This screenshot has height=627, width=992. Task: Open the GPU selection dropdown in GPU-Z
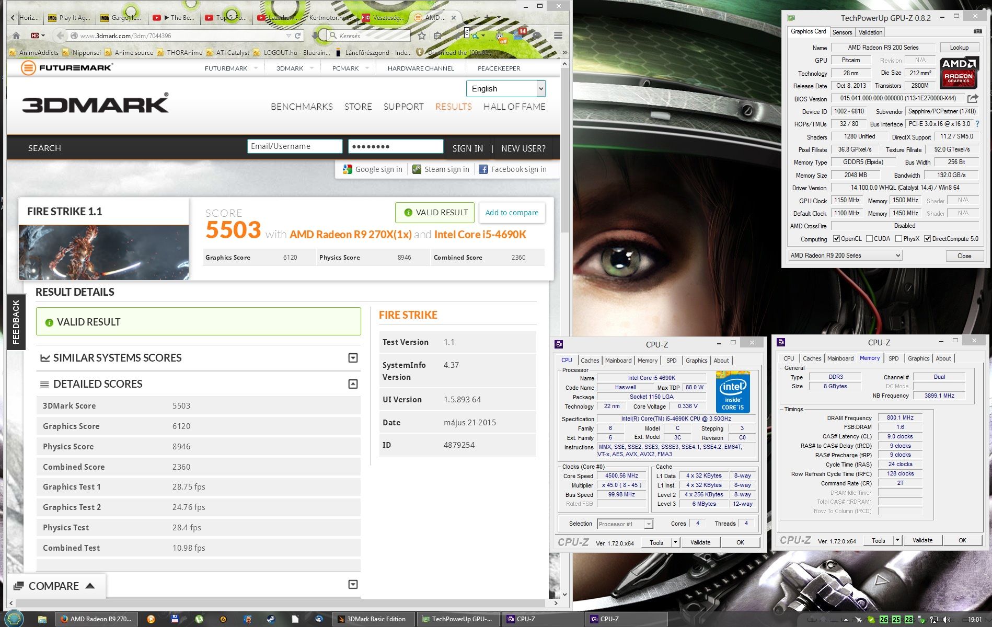[x=845, y=256]
